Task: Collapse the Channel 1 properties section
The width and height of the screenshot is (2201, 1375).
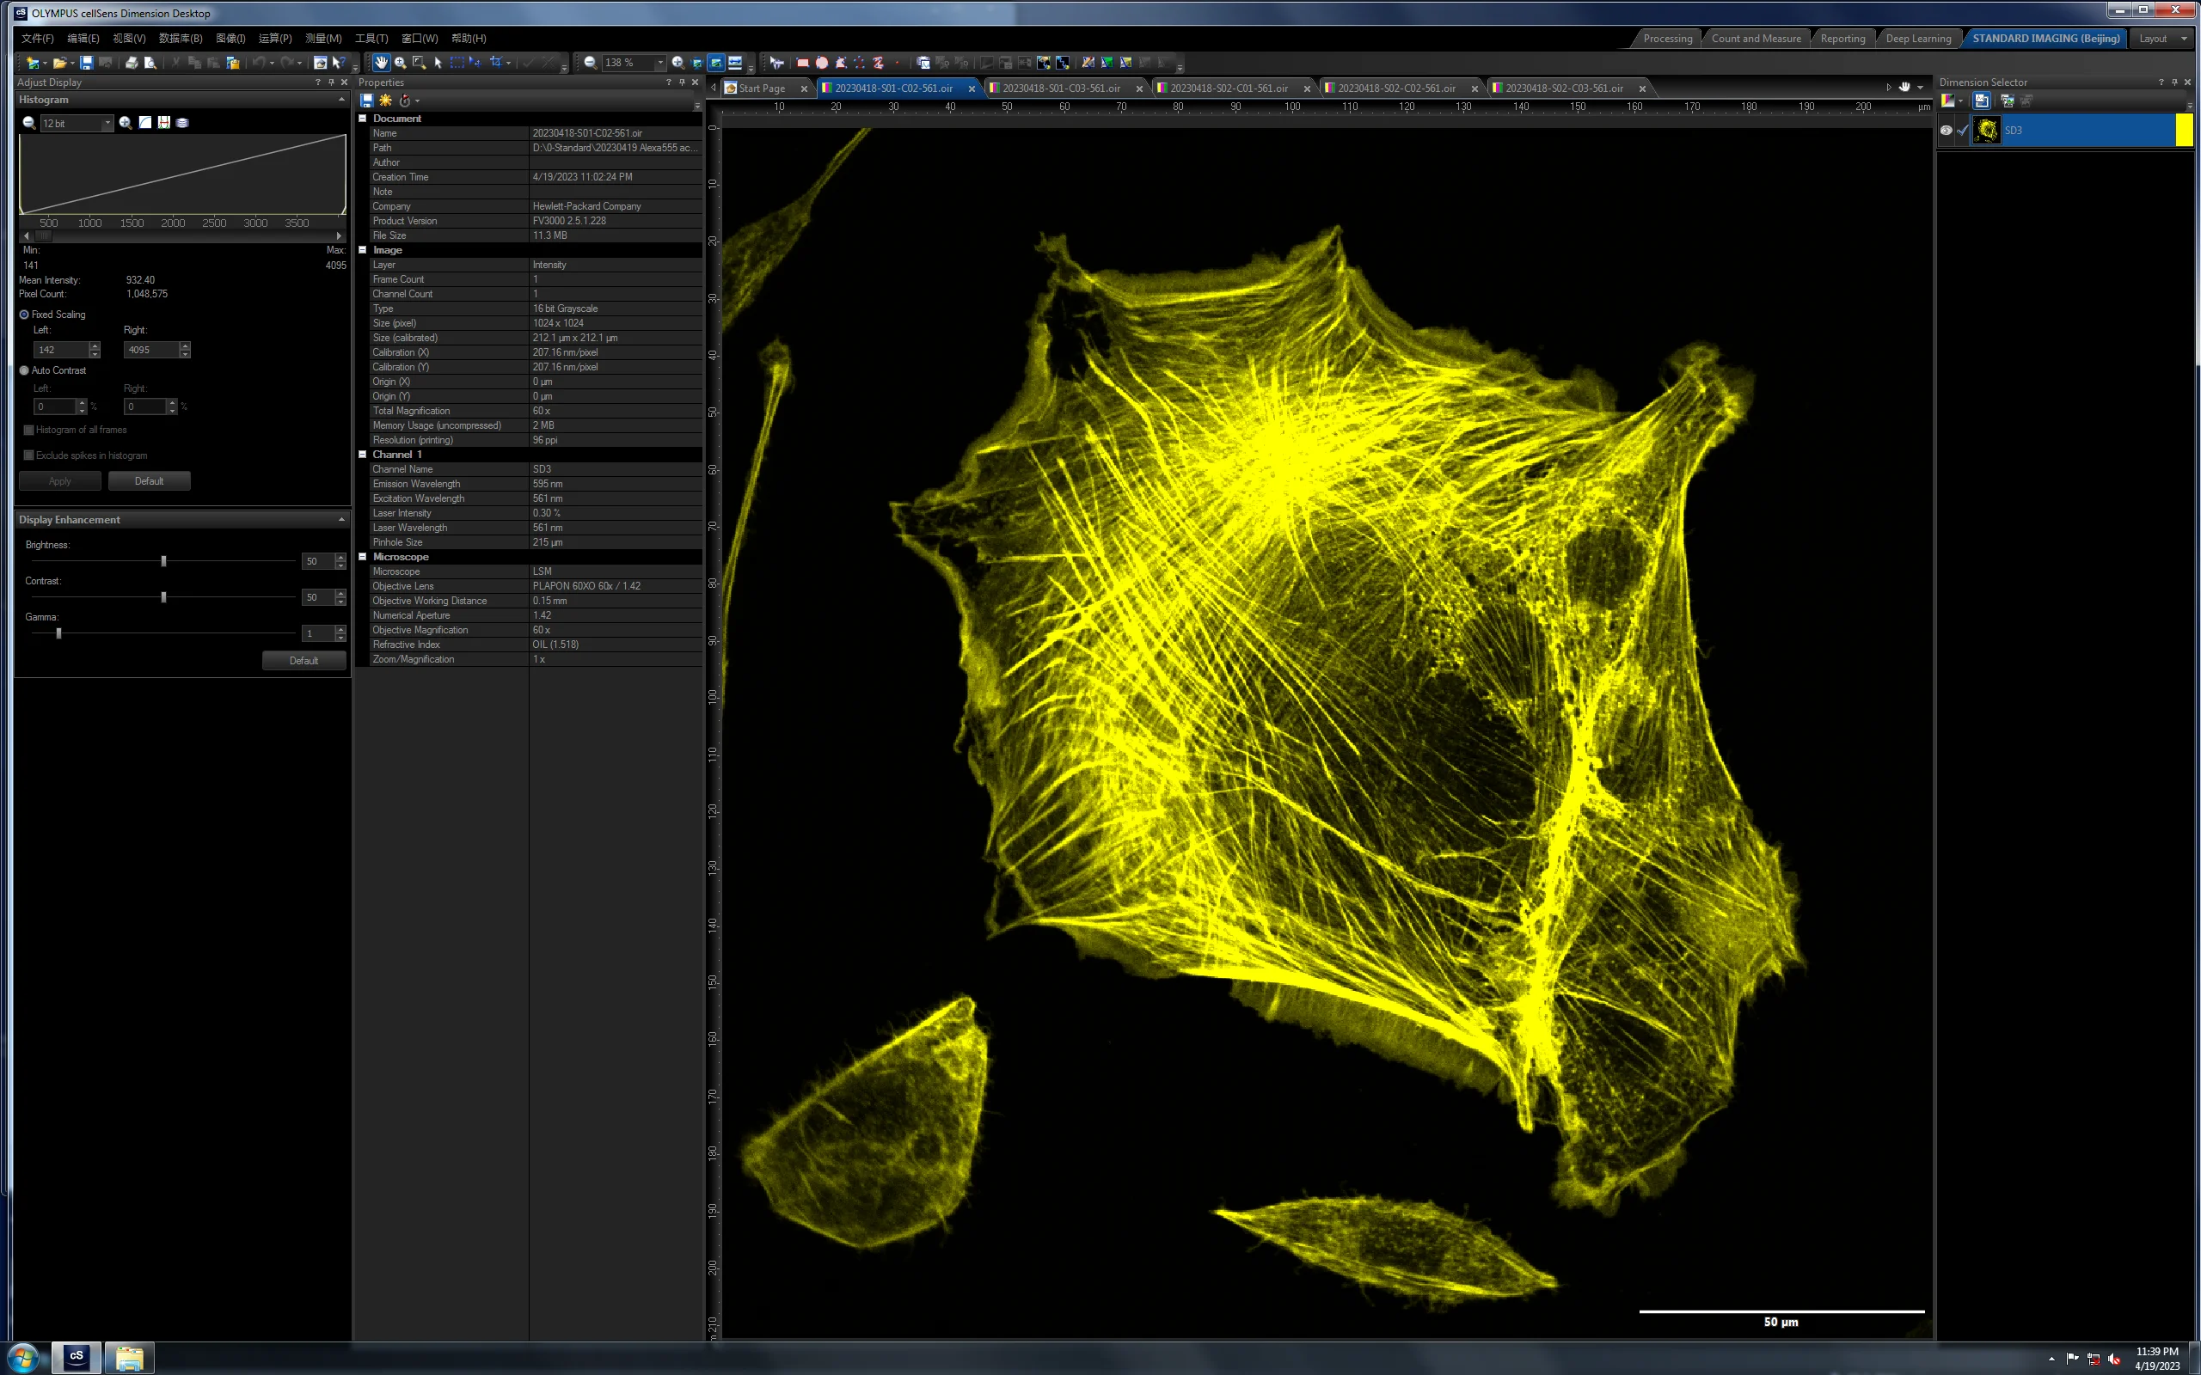Action: click(363, 455)
